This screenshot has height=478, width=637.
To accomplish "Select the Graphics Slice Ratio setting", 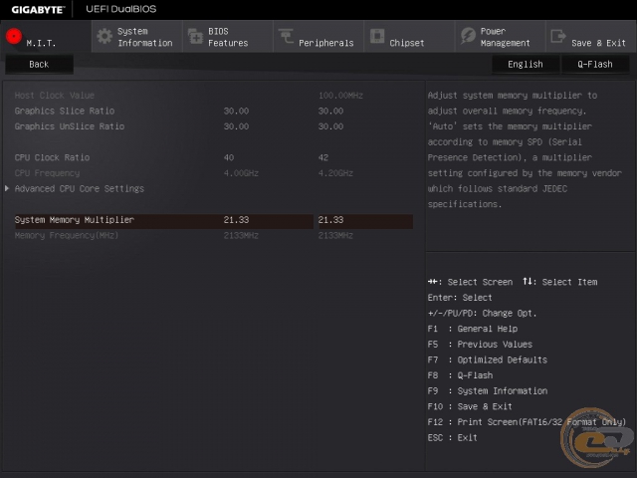I will (x=65, y=111).
